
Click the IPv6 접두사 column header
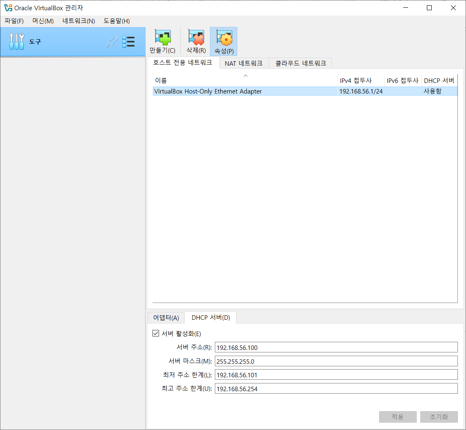(x=403, y=80)
